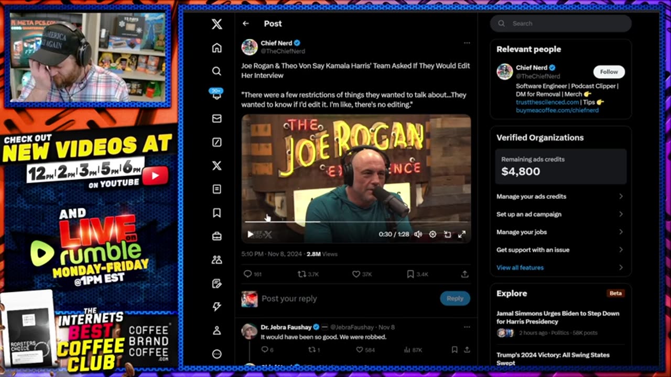This screenshot has width=671, height=377.
Task: Play the Joe Rogan video
Action: (x=251, y=234)
